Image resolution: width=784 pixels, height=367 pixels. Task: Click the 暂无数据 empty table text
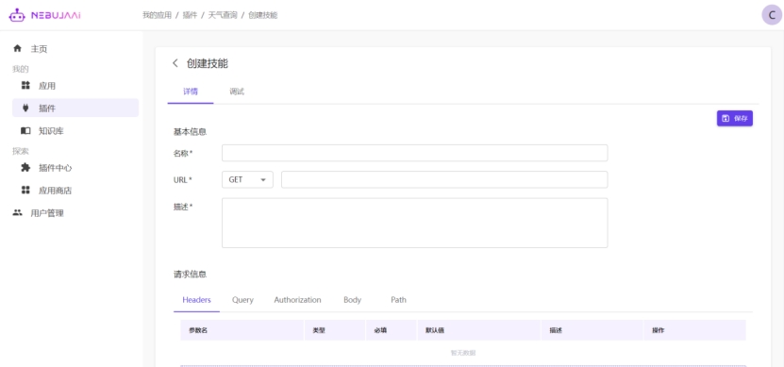[463, 353]
